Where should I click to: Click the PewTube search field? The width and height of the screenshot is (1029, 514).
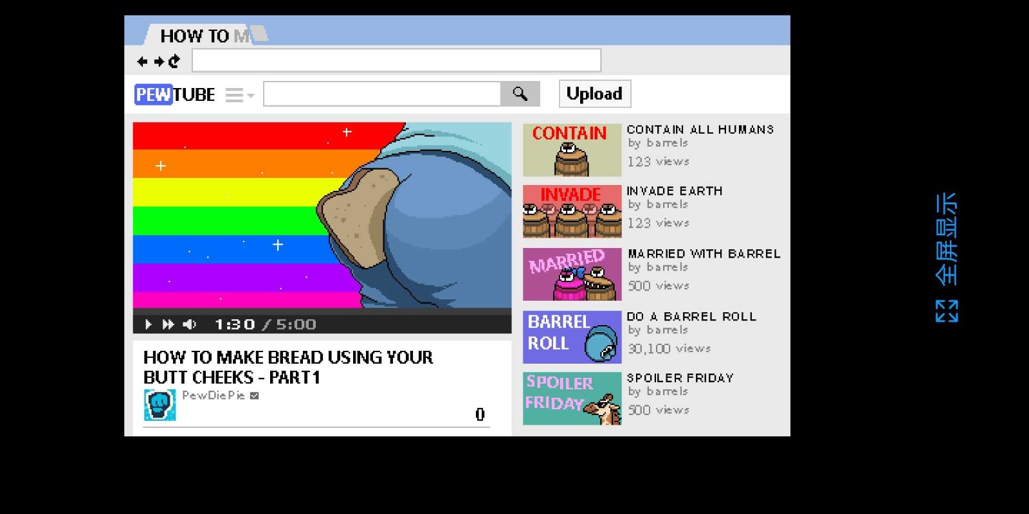382,94
